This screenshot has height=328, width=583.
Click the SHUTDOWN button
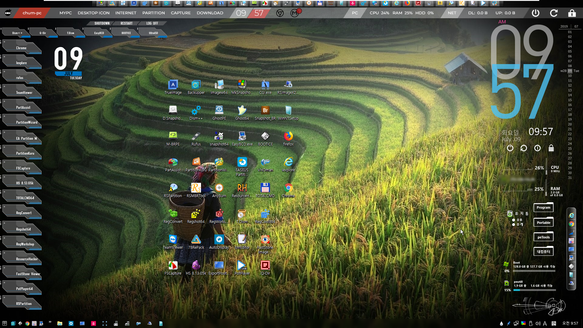tap(102, 23)
